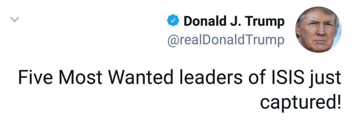Click the word "Wanted" in the tweet
Viewport: 352px width, 136px height.
141,78
